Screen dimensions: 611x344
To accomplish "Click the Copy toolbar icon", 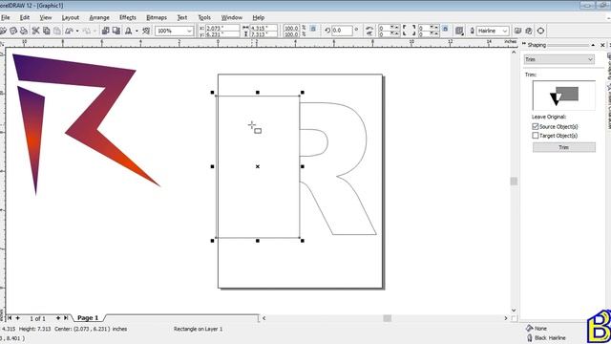I will click(x=47, y=31).
